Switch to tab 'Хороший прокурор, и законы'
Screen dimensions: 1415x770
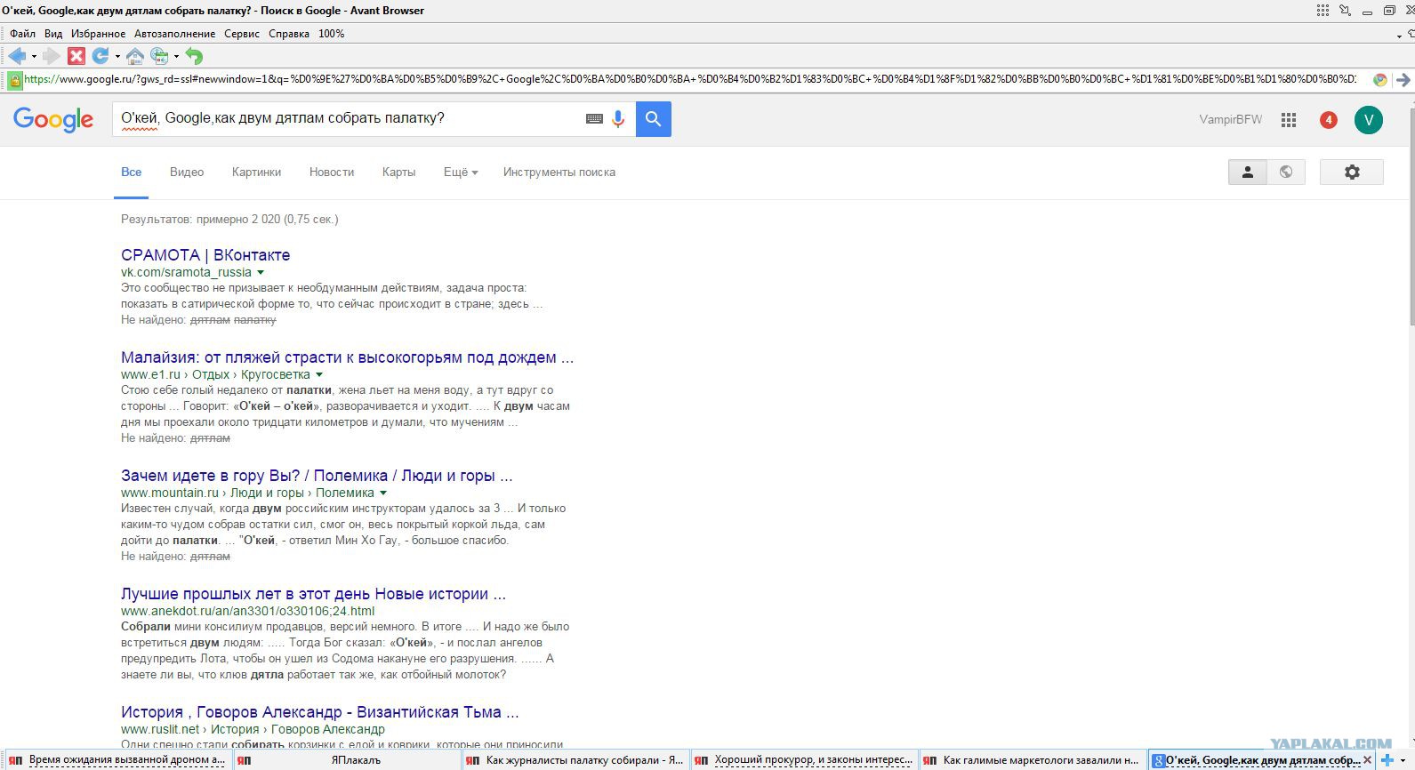click(805, 760)
